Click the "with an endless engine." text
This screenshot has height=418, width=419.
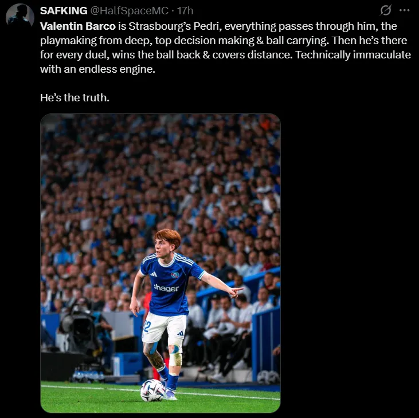point(97,69)
